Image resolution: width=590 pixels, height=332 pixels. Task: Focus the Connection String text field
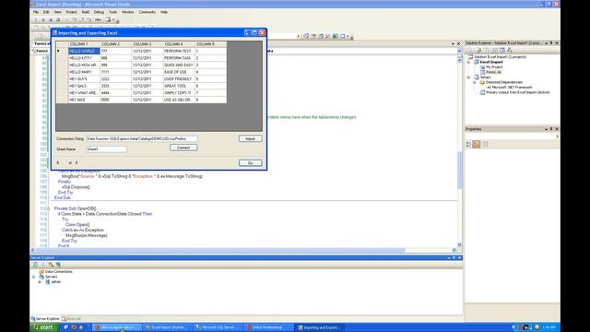141,139
